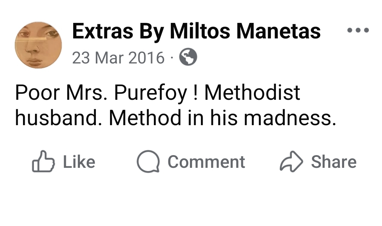382x226 pixels.
Task: Click the Share arrow icon
Action: point(291,162)
